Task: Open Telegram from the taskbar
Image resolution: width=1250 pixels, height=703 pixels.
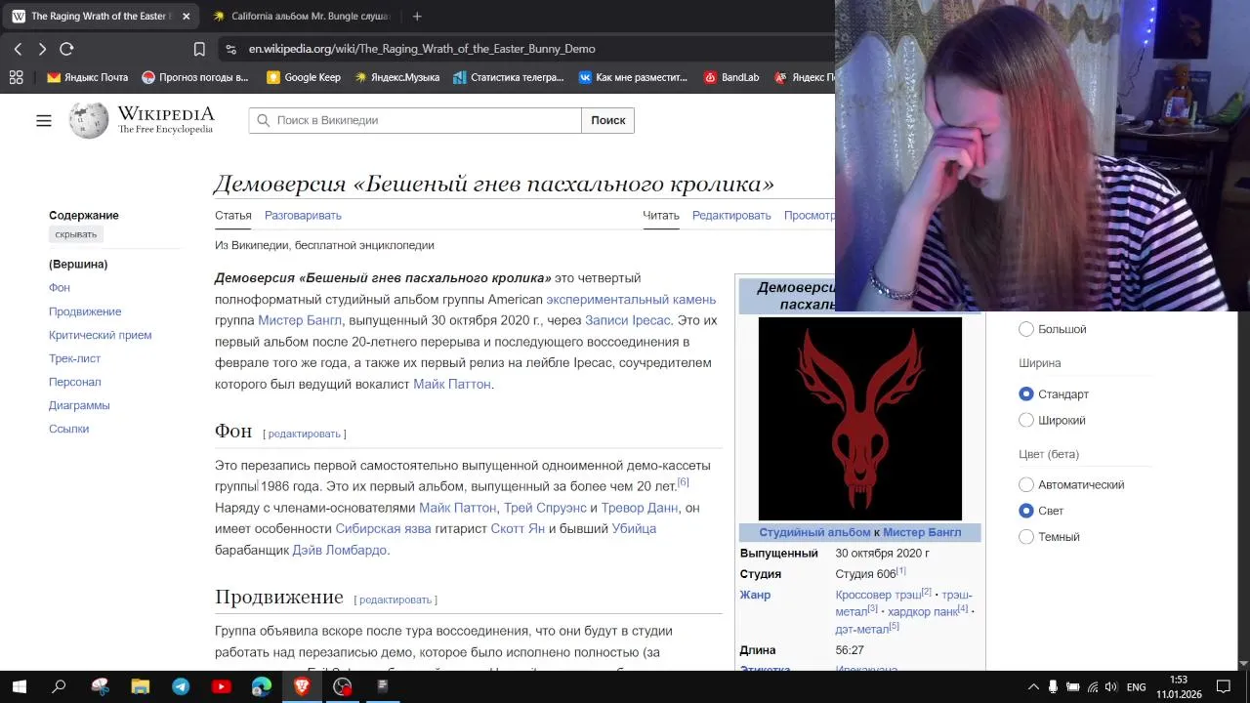Action: [181, 686]
